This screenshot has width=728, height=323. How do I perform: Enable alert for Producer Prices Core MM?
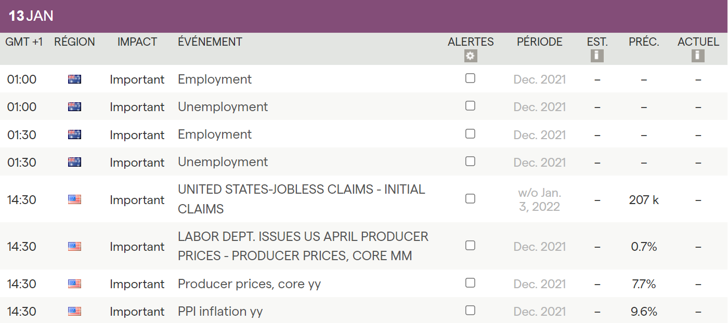470,245
